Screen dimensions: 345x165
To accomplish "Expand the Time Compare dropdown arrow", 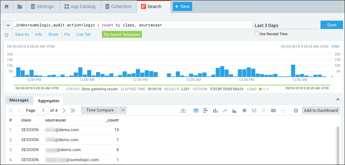I will (x=123, y=110).
